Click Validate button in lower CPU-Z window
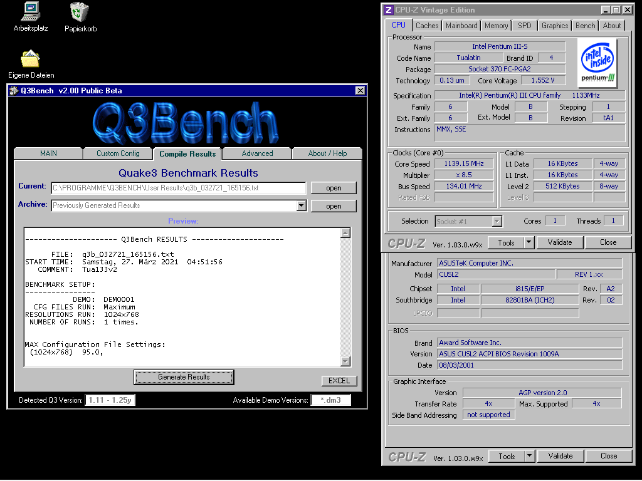 point(560,456)
